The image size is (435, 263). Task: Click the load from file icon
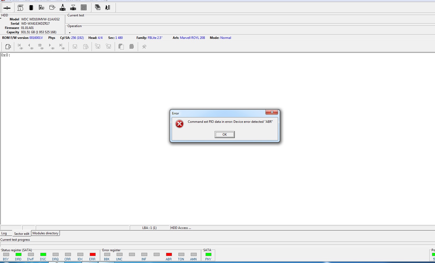click(98, 47)
